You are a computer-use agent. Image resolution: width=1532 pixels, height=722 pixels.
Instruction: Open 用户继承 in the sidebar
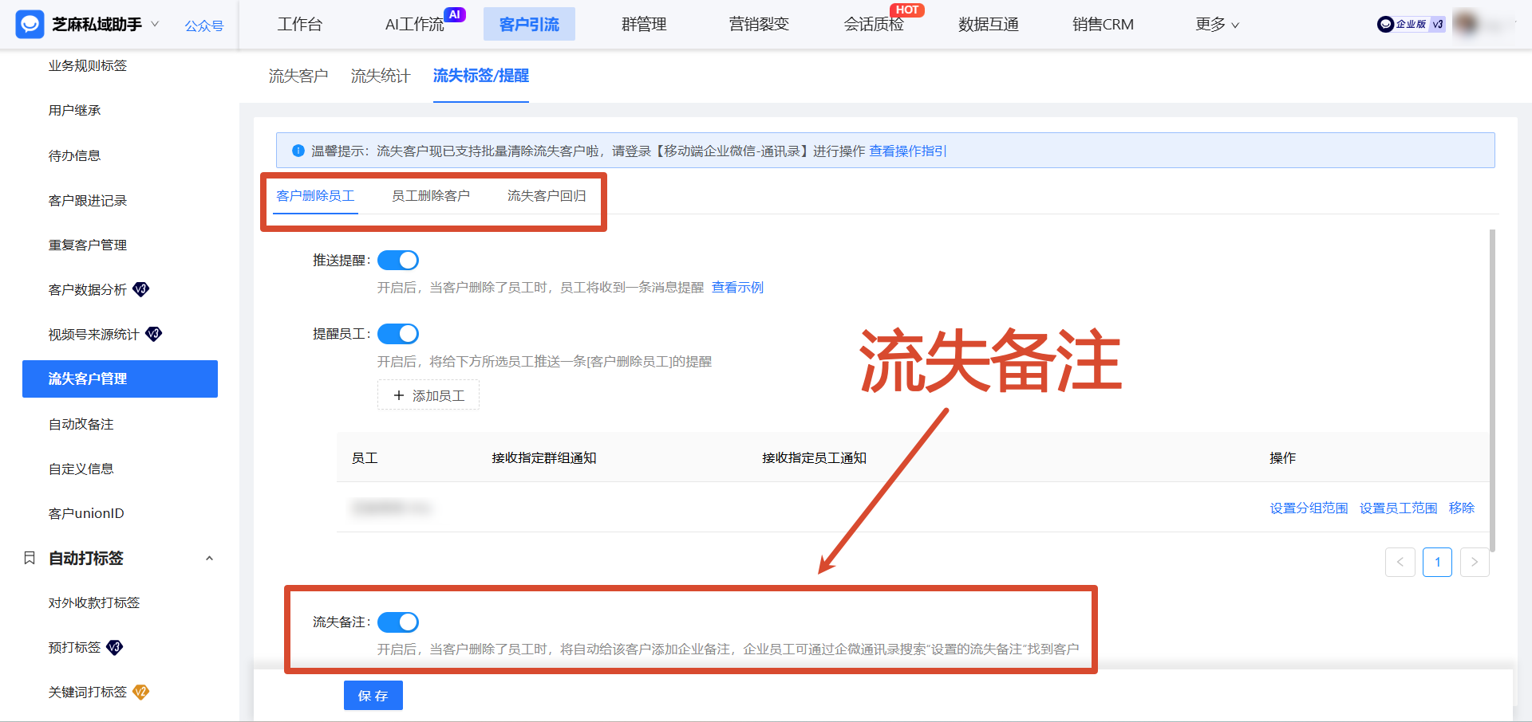[x=74, y=111]
